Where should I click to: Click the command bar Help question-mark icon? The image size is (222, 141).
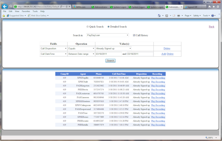(212, 16)
